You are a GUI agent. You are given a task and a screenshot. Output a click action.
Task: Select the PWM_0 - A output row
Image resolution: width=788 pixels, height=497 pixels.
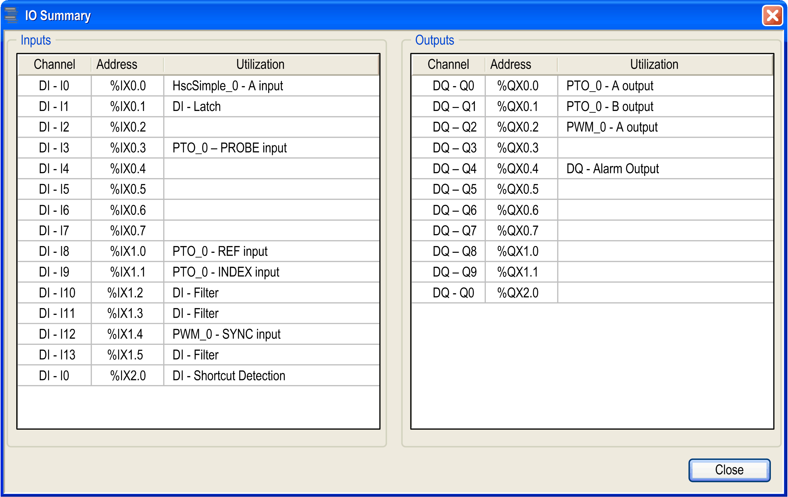612,127
